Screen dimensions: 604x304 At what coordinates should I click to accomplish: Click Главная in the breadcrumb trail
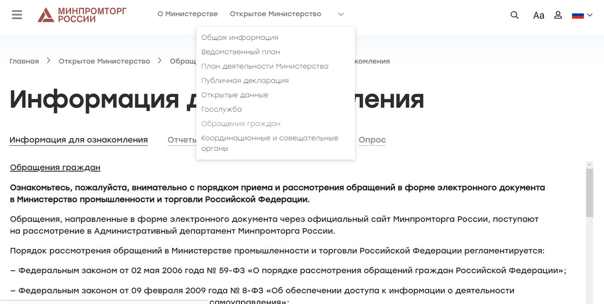click(24, 60)
